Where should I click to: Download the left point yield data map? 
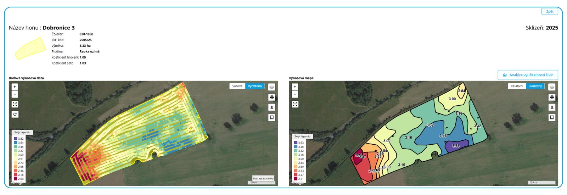coord(272,107)
